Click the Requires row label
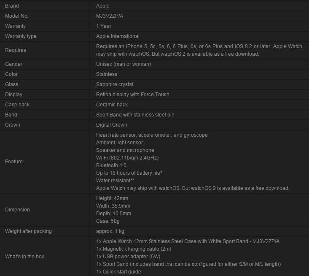309x276 pixels. [x=16, y=50]
